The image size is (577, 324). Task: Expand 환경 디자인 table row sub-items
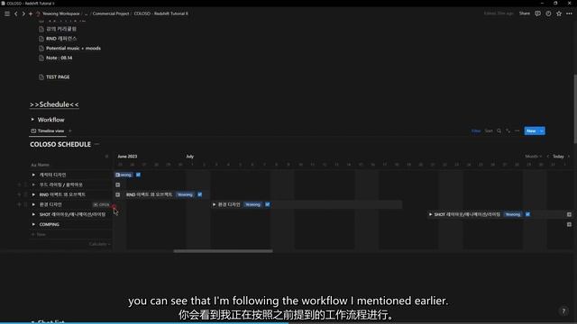click(x=33, y=204)
